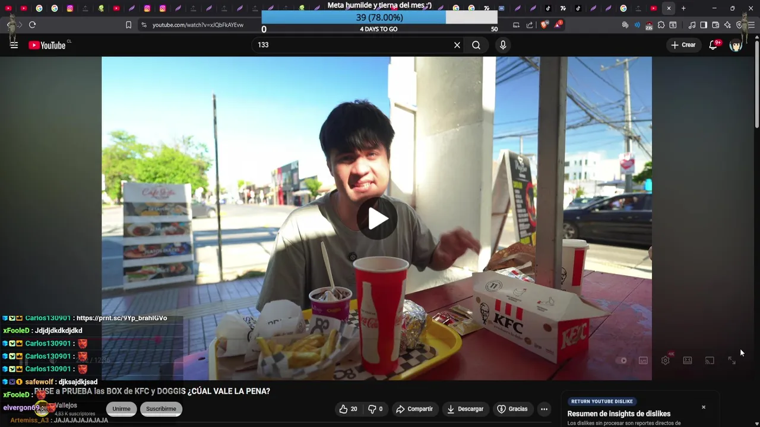760x427 pixels.
Task: Open the blue sound waves extension
Action: pos(637,25)
